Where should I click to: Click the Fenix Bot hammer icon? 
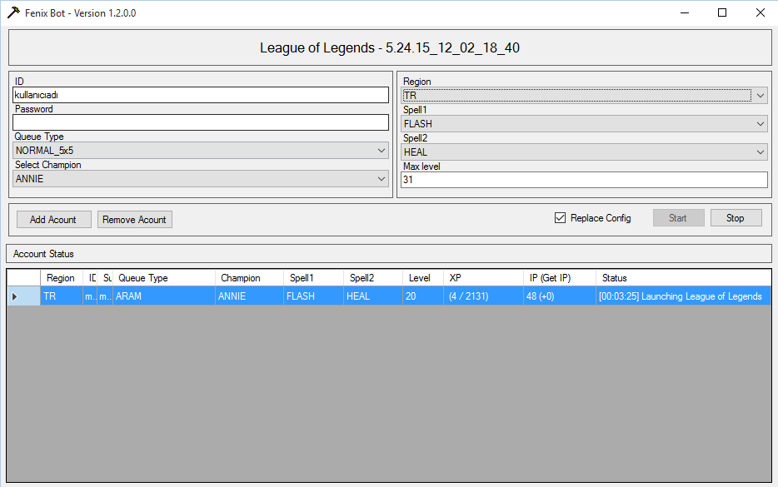pyautogui.click(x=14, y=12)
